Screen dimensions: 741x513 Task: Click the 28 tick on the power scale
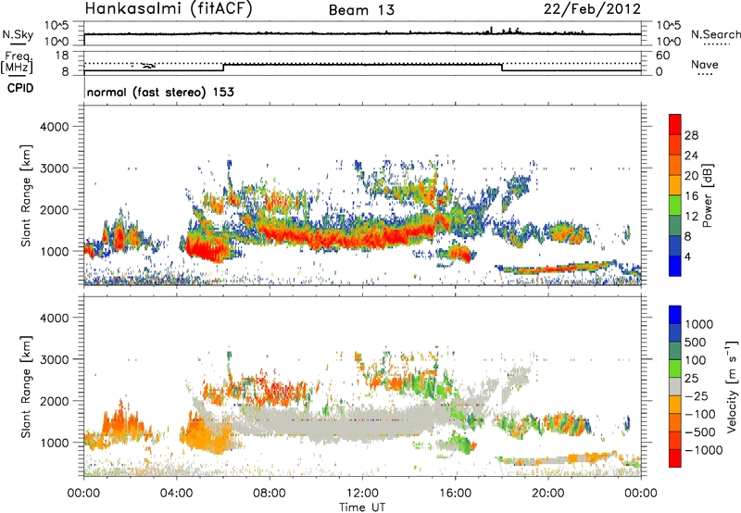[691, 135]
